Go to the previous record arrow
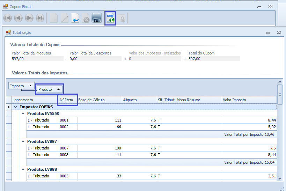Screen dimensions: 286x191 click(x=19, y=18)
